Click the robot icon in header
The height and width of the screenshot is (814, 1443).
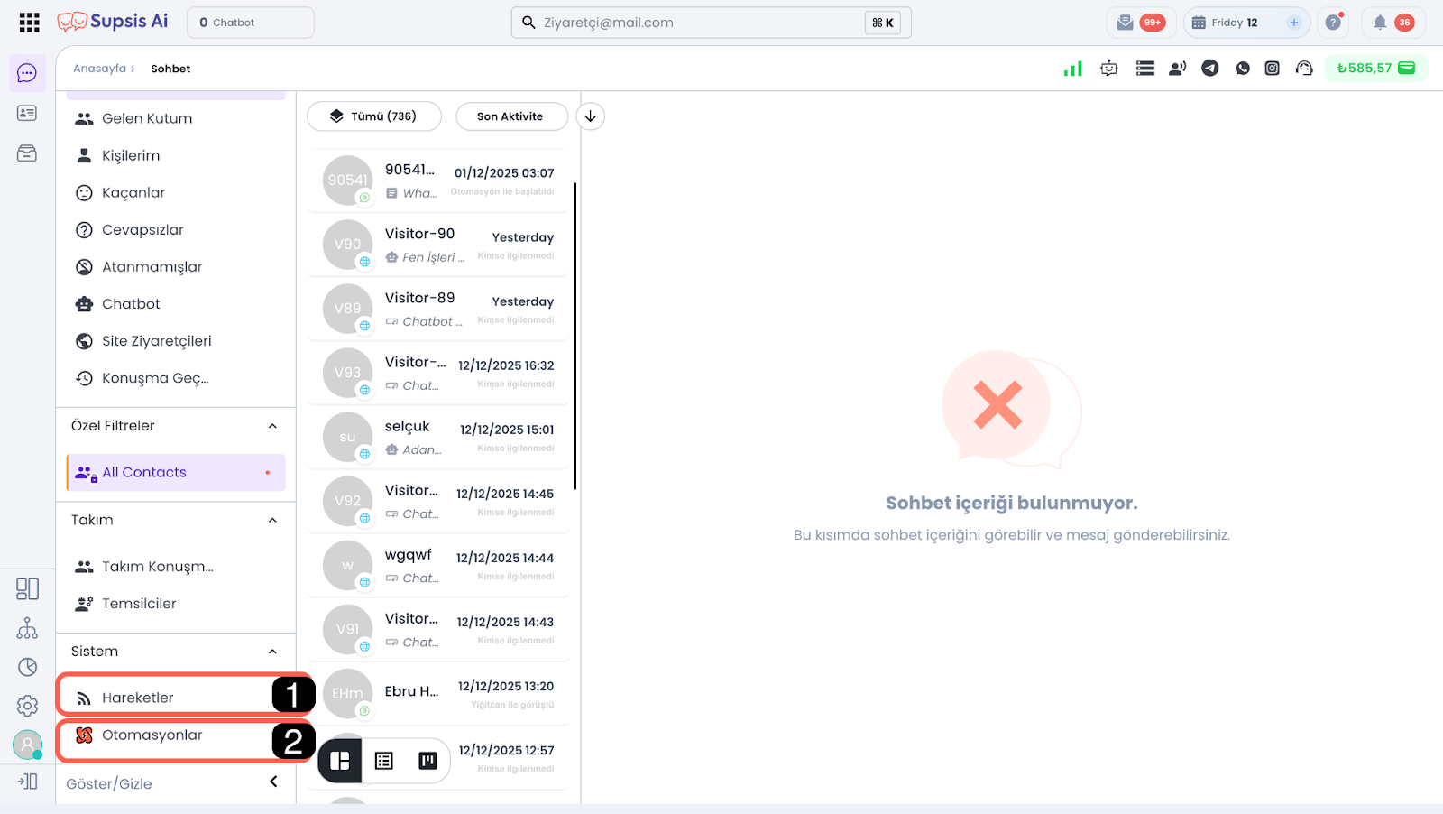[1109, 69]
